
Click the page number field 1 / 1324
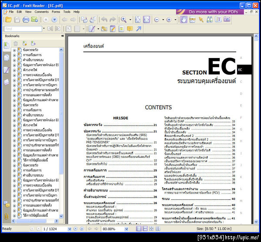click(55, 229)
